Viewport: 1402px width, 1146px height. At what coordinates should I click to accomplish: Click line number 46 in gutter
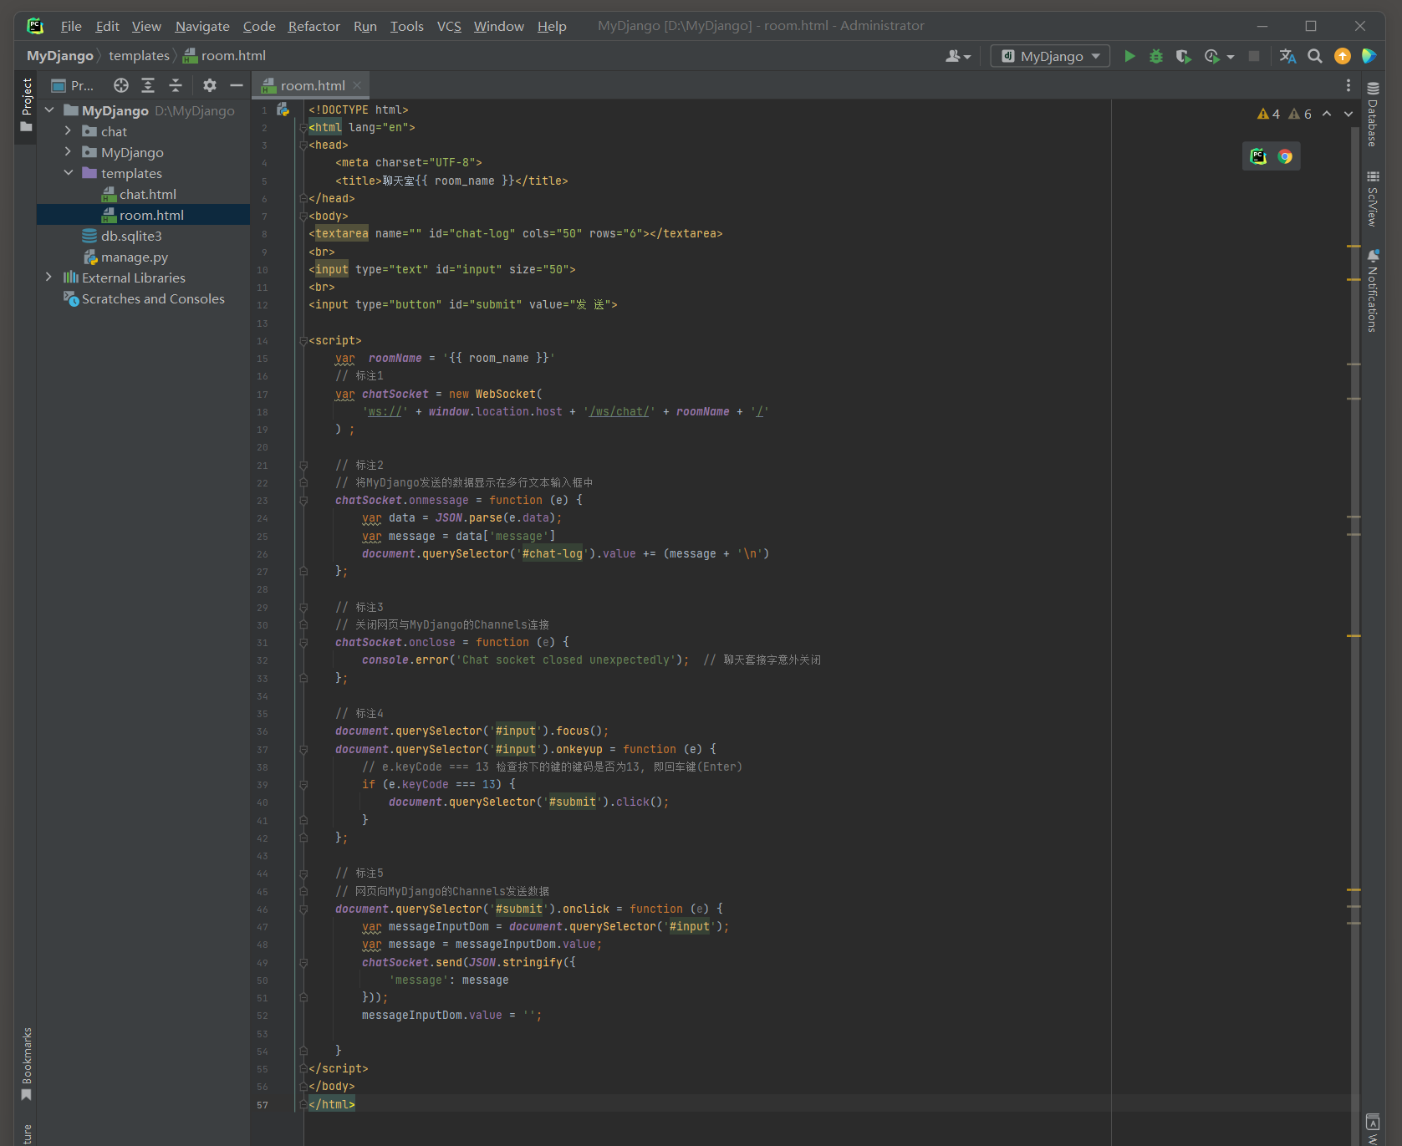point(263,909)
